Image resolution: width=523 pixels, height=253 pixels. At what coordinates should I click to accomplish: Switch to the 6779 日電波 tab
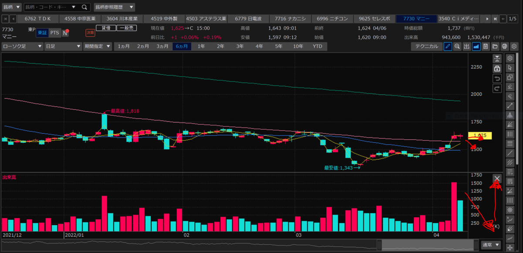point(248,19)
